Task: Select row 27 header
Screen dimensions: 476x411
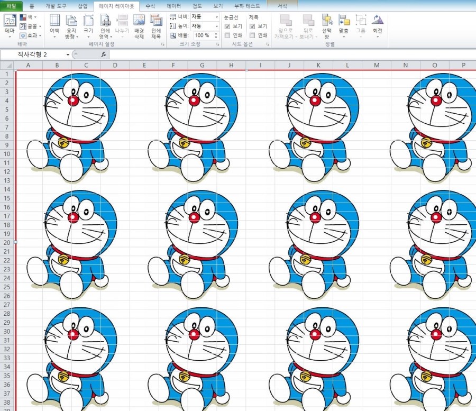Action: click(7, 305)
